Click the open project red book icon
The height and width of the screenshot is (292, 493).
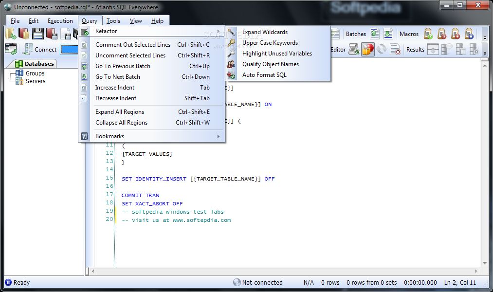pyautogui.click(x=24, y=33)
